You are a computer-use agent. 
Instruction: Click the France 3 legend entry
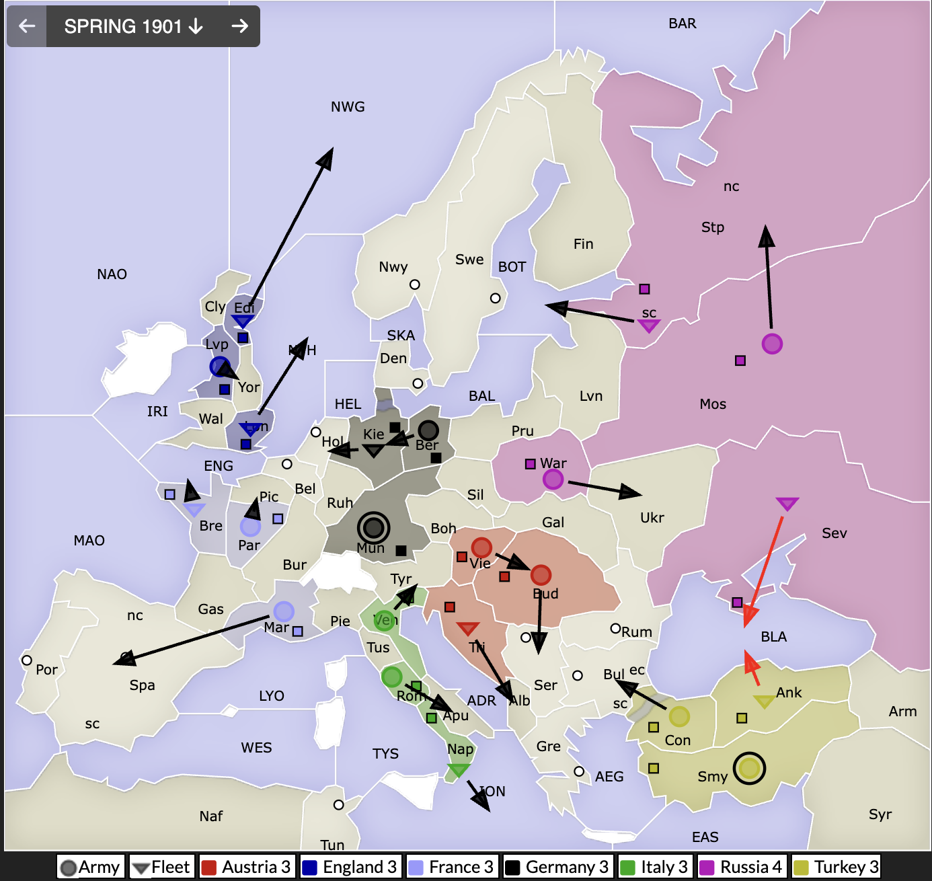tap(452, 867)
